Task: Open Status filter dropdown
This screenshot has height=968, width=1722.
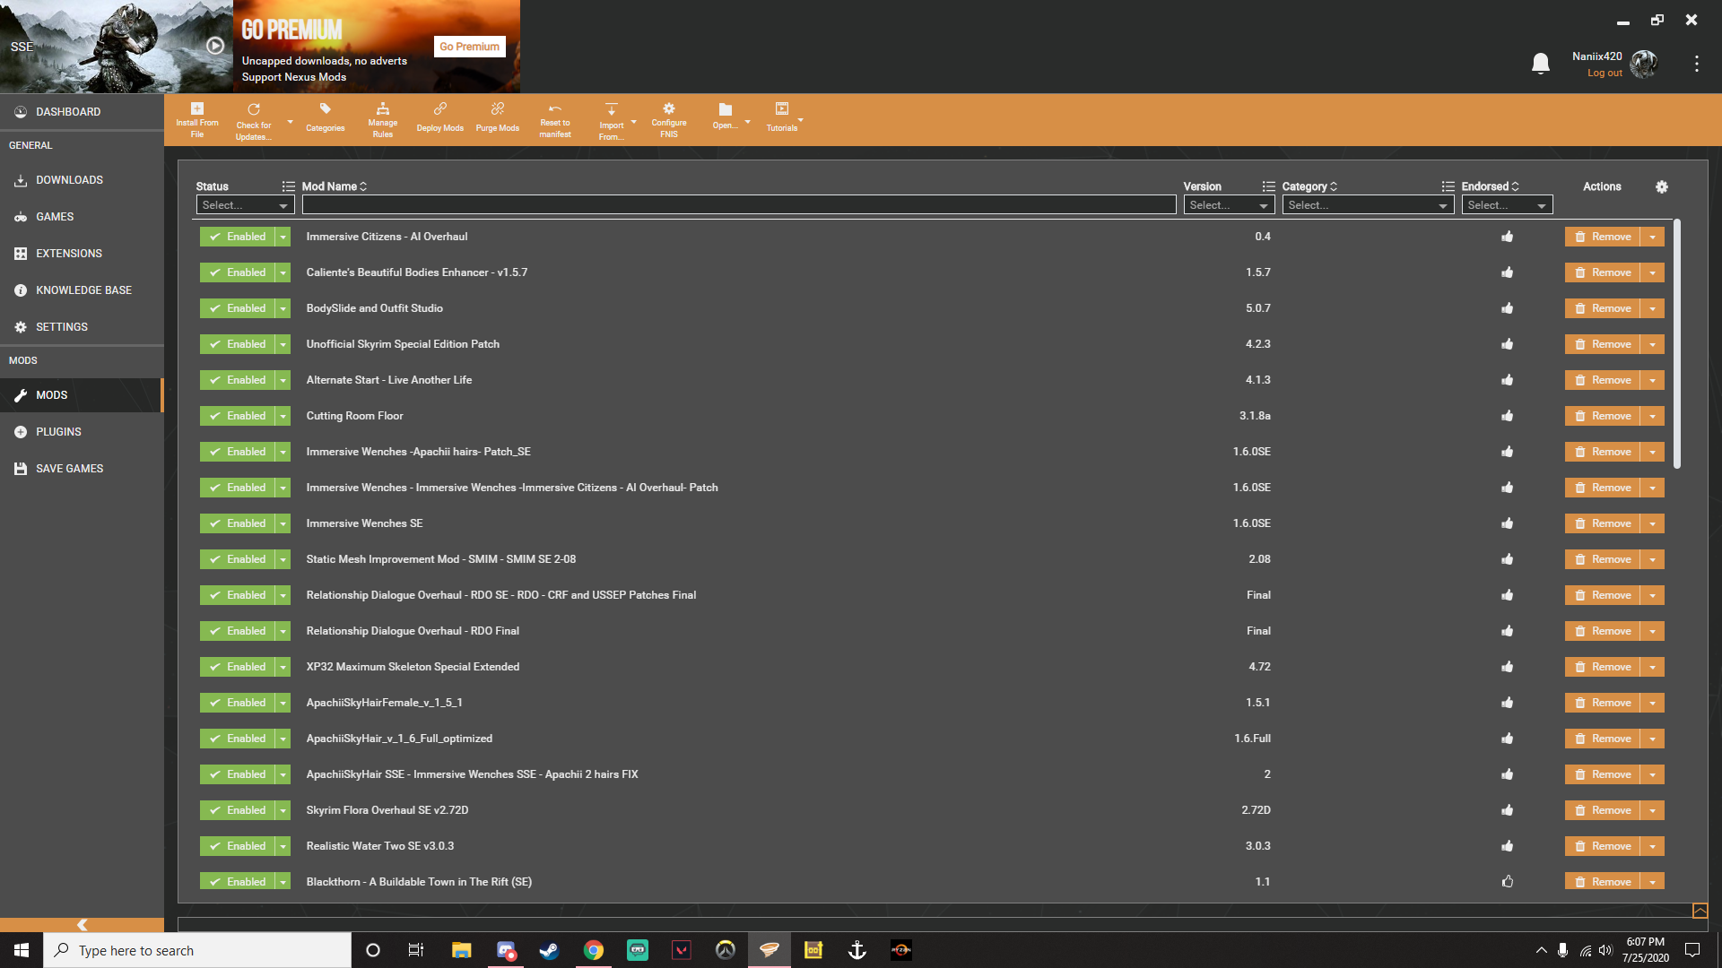Action: pyautogui.click(x=245, y=205)
